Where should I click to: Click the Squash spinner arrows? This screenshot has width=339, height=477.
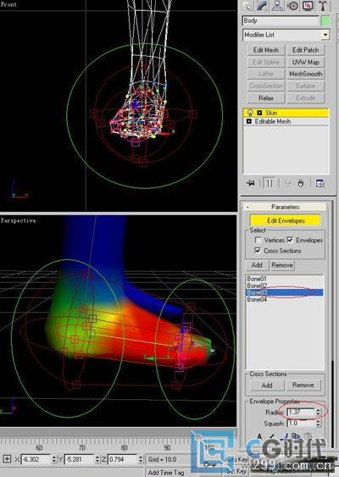[318, 423]
